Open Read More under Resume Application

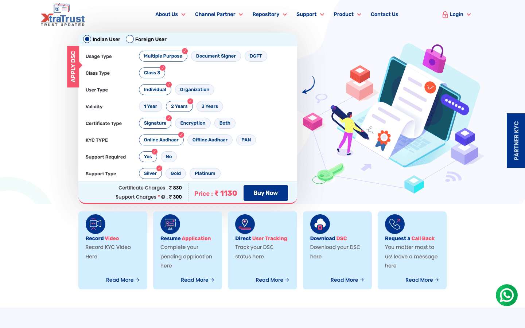(x=197, y=280)
